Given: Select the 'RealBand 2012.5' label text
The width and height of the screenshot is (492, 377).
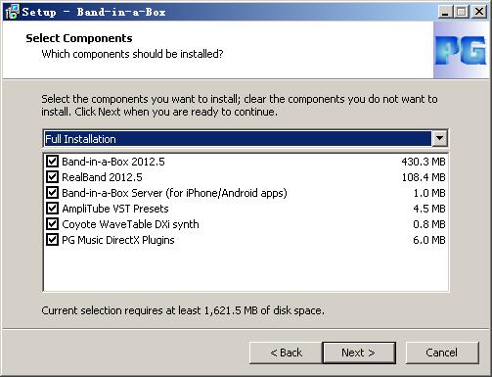Looking at the screenshot, I should tap(102, 177).
